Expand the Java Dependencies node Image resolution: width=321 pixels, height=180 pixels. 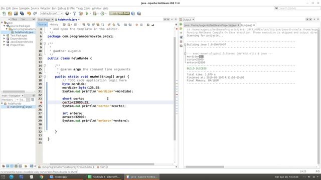pos(5,42)
